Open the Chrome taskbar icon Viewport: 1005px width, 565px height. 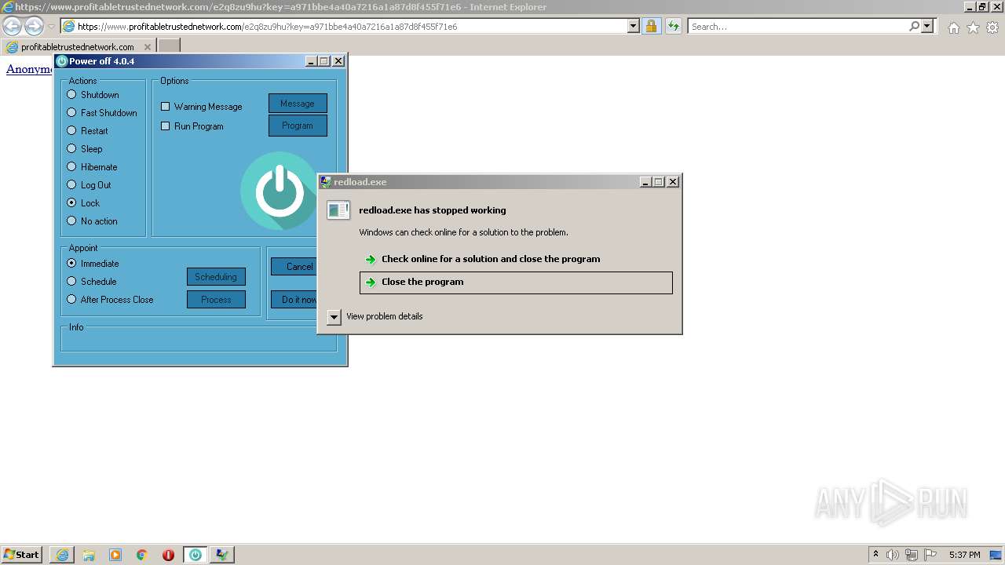tap(142, 555)
